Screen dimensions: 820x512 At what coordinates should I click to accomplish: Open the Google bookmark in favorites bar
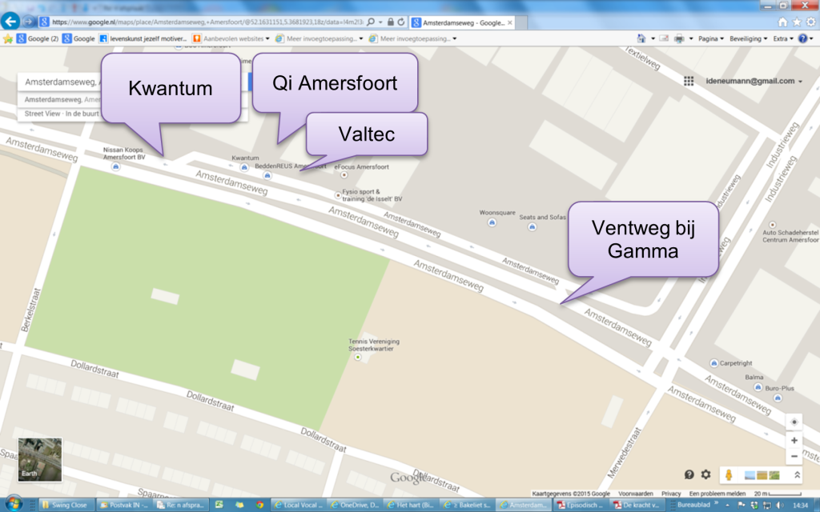78,38
